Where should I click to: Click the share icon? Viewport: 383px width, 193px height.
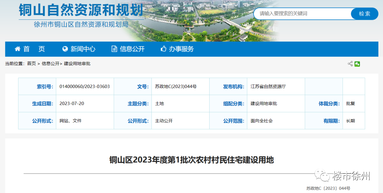click(x=350, y=64)
